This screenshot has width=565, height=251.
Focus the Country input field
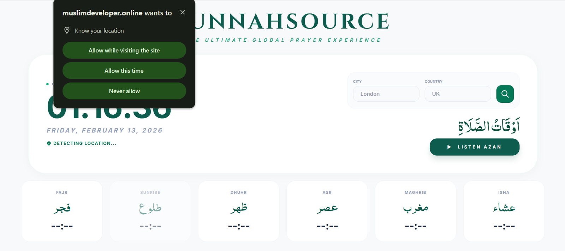(458, 94)
